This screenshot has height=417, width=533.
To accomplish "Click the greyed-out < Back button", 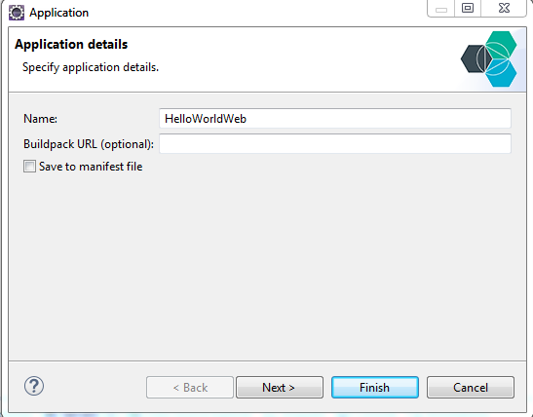I will coord(190,387).
